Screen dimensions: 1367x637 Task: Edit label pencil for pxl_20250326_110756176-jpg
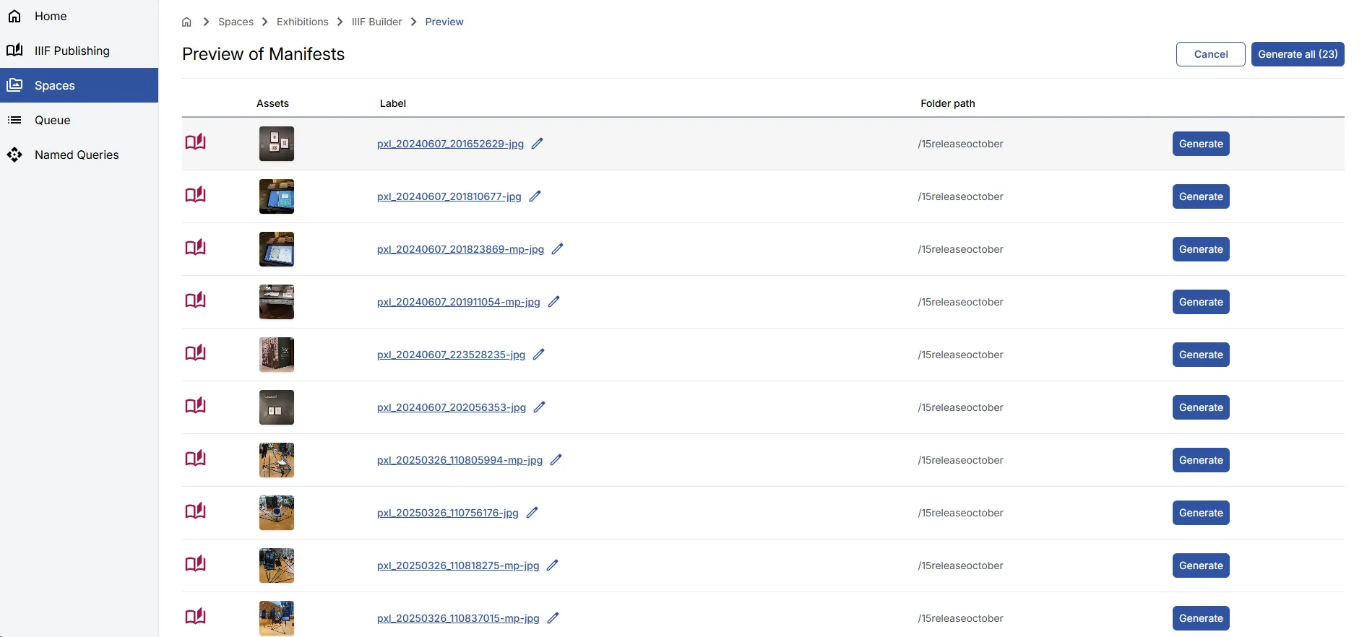point(532,513)
